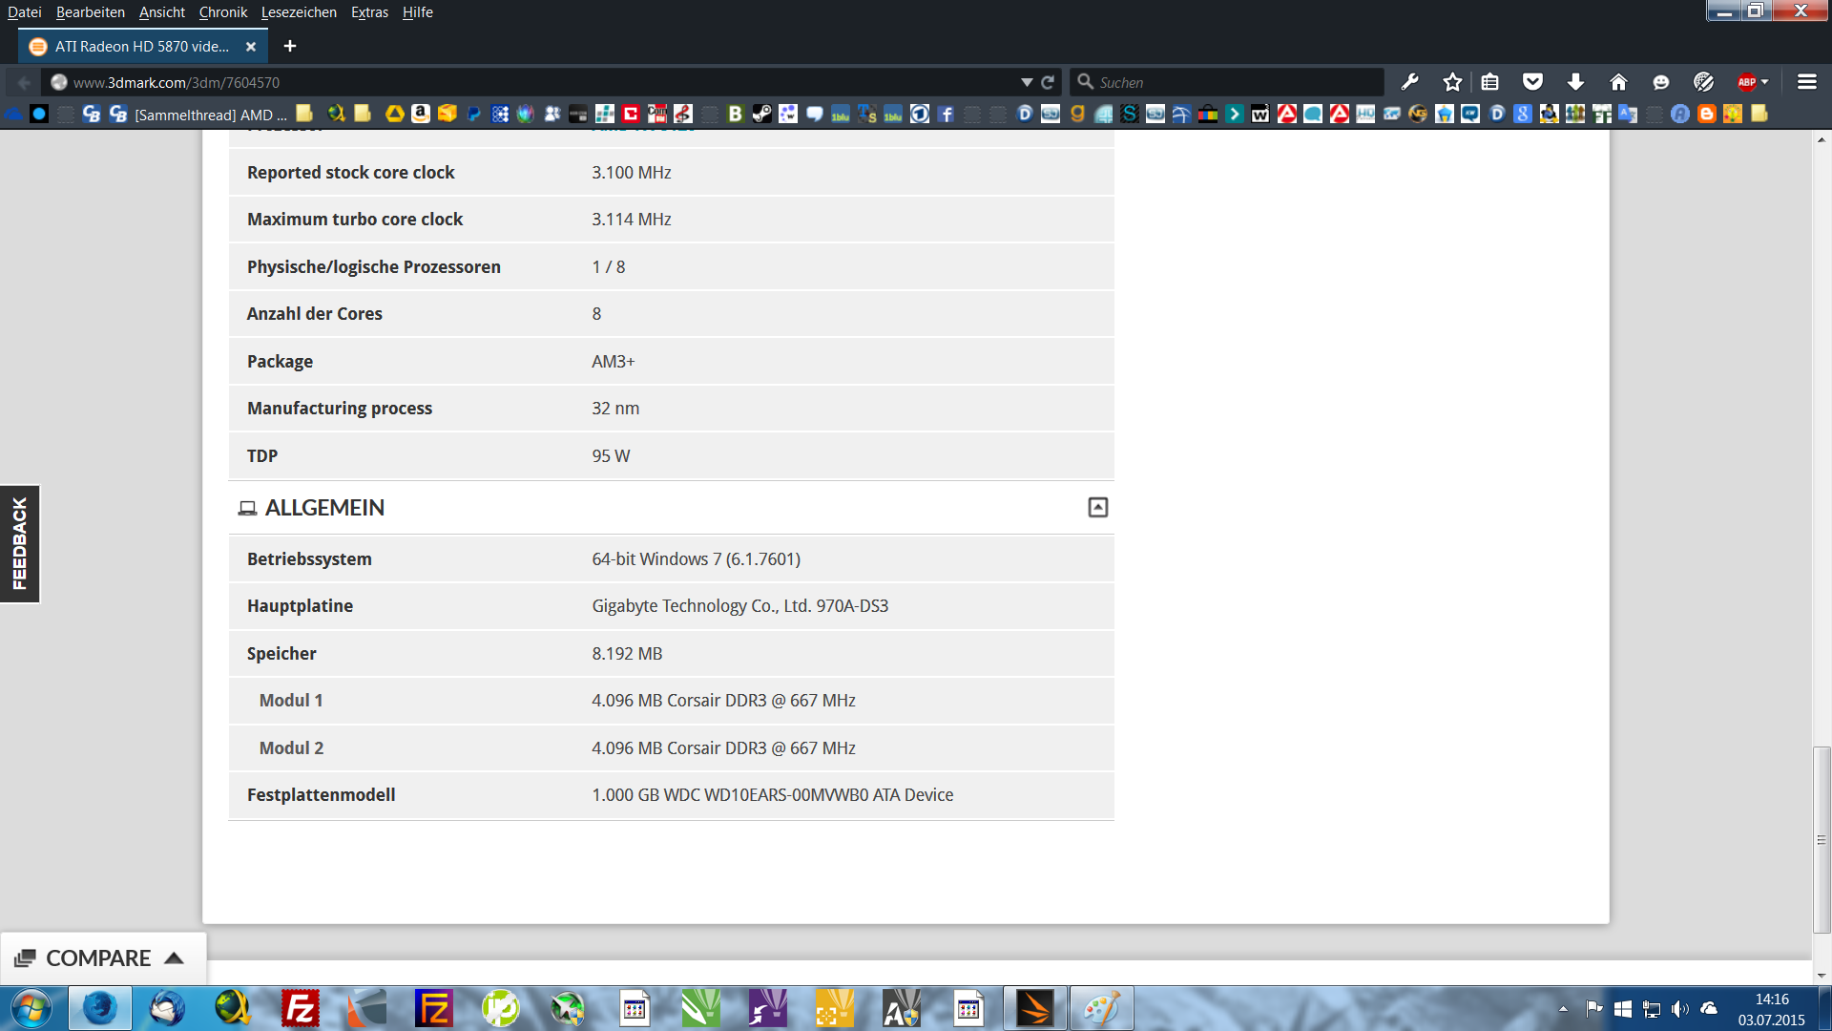Bookmark this page with star icon
Screen dimensions: 1832x1031
[x=1452, y=82]
